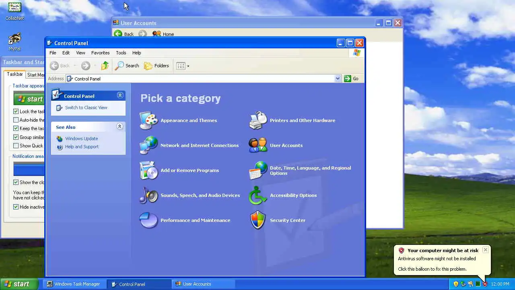Toggle the Group similar taskbar buttons checkbox
Image resolution: width=515 pixels, height=290 pixels.
[16, 137]
